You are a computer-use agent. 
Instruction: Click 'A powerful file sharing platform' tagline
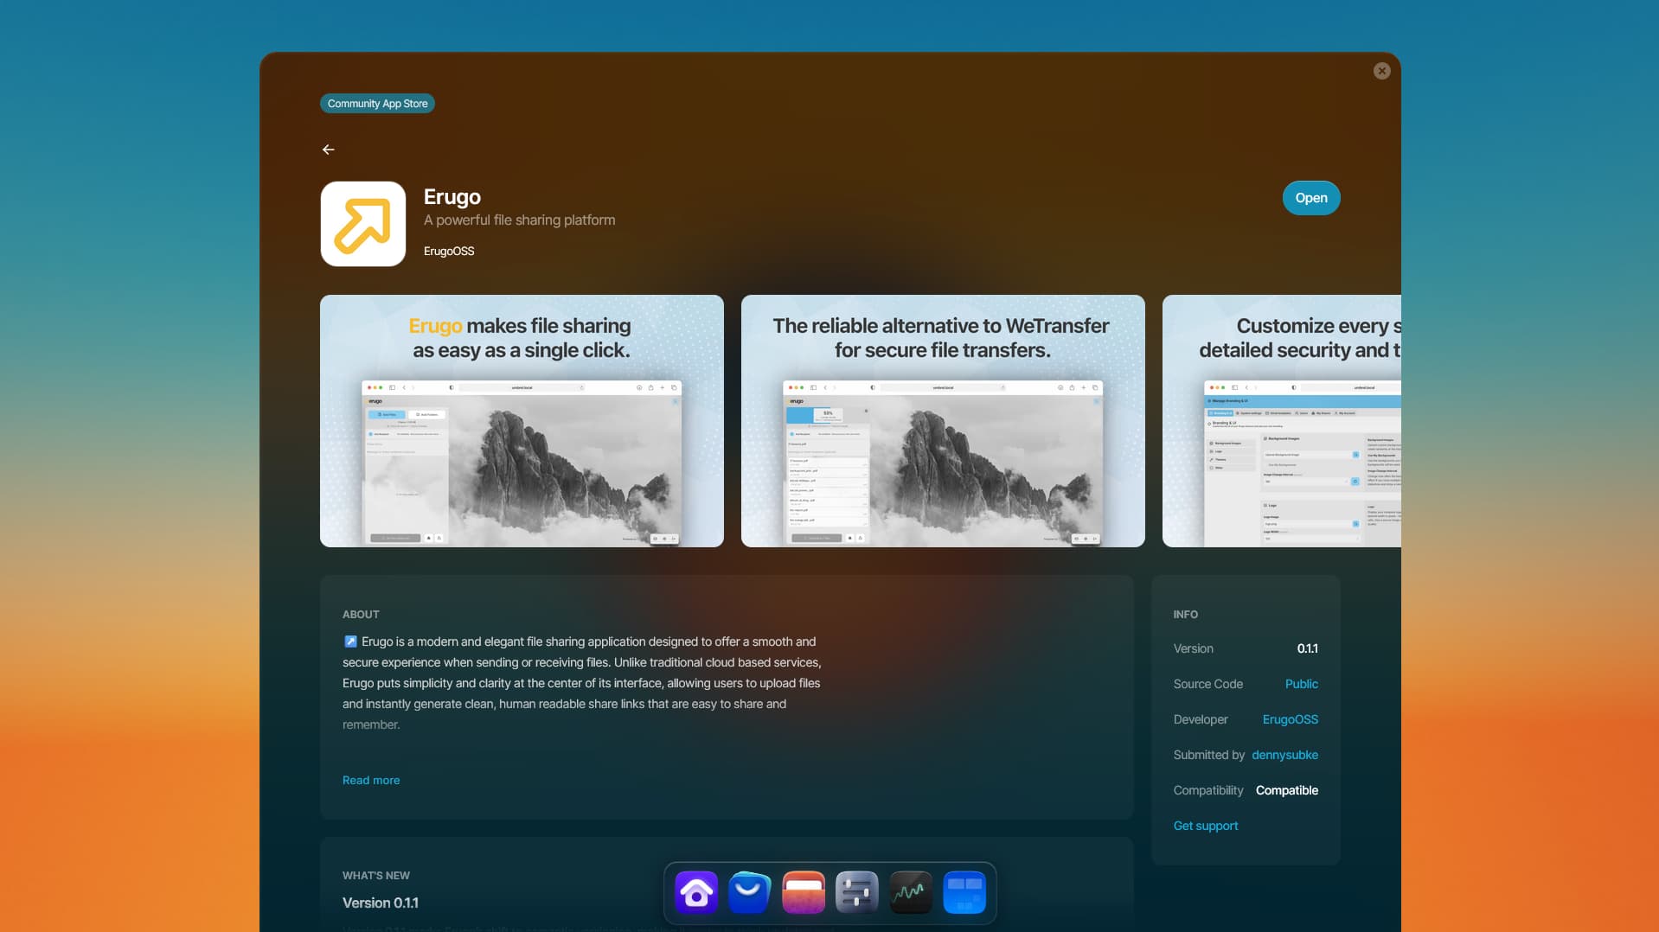click(519, 220)
